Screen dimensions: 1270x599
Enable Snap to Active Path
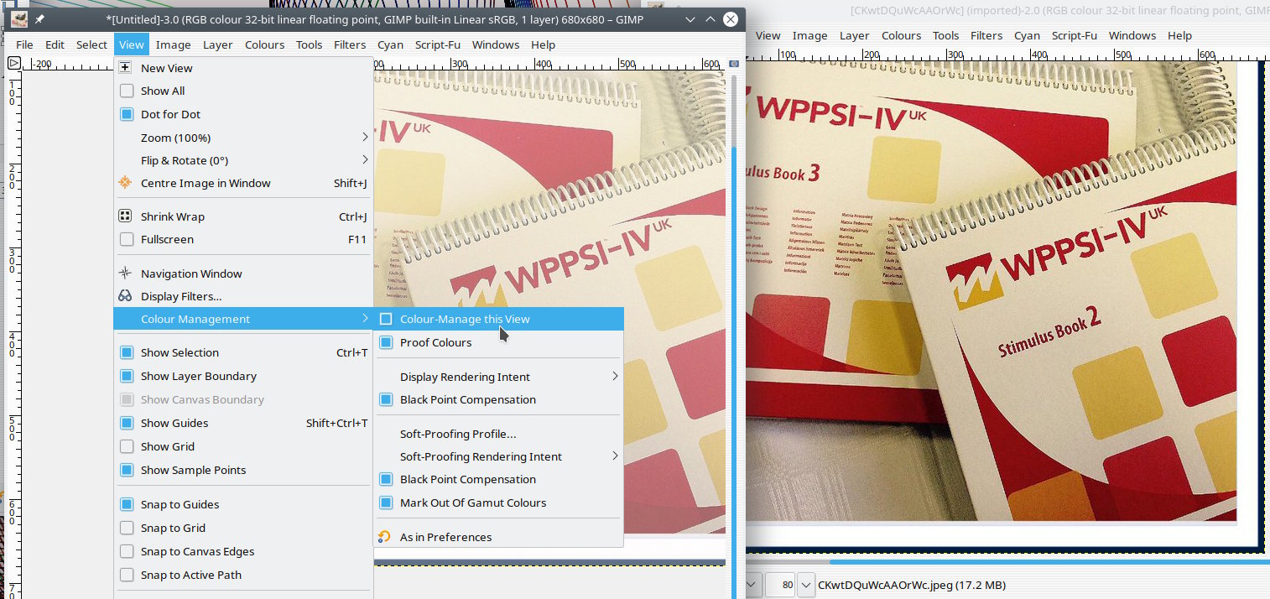[127, 575]
